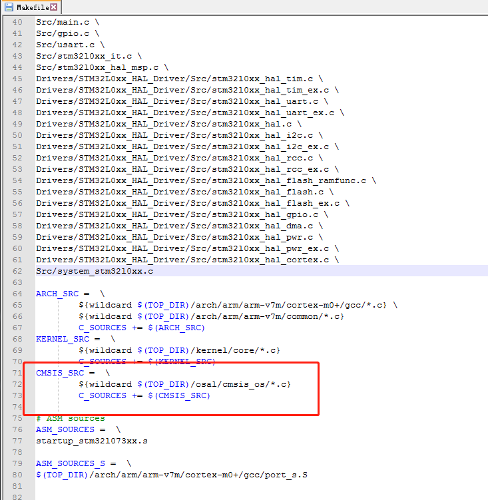Click the stm32l0xx_hal_flash_ramfunc.c source line
The image size is (488, 500).
(x=205, y=180)
